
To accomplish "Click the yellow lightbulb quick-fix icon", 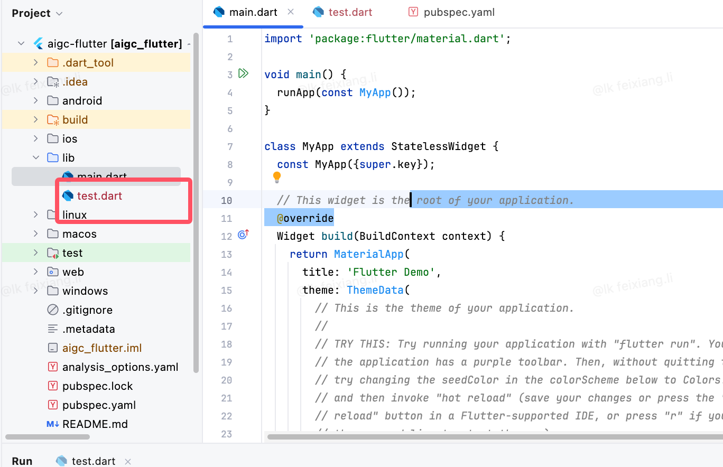I will click(x=277, y=177).
